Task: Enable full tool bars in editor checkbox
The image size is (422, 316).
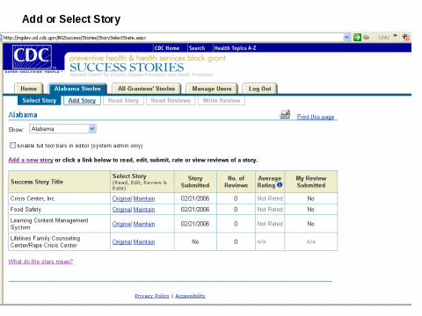Action: 12,145
